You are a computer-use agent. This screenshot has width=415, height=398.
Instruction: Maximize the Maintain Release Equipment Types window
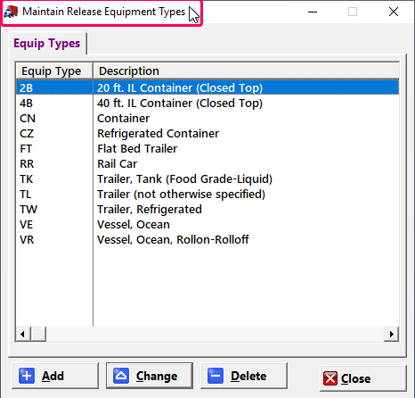353,12
